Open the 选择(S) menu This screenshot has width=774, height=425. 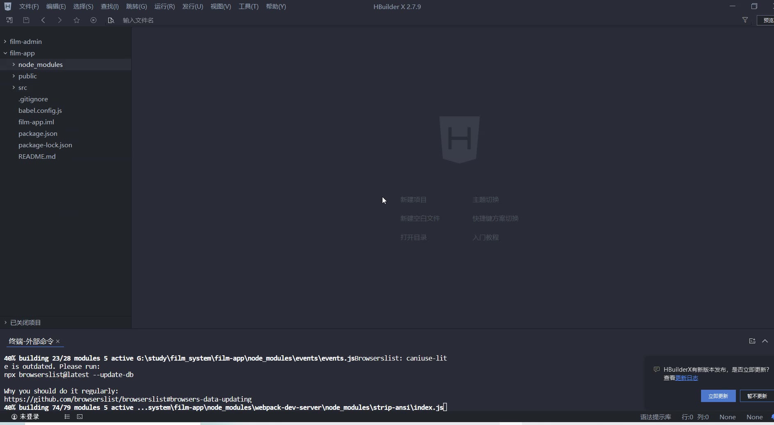(83, 7)
